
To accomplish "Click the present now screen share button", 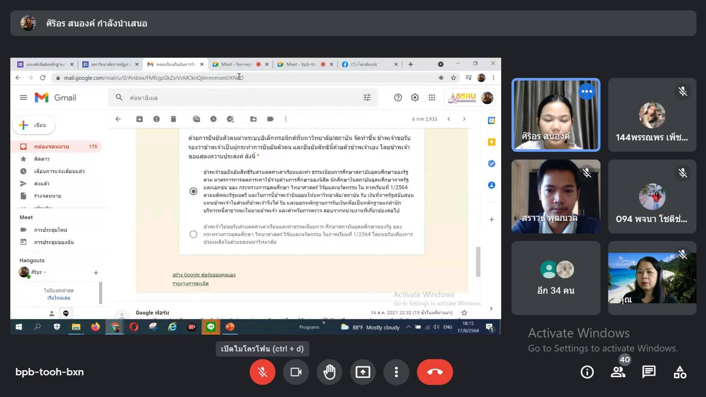I will point(363,372).
